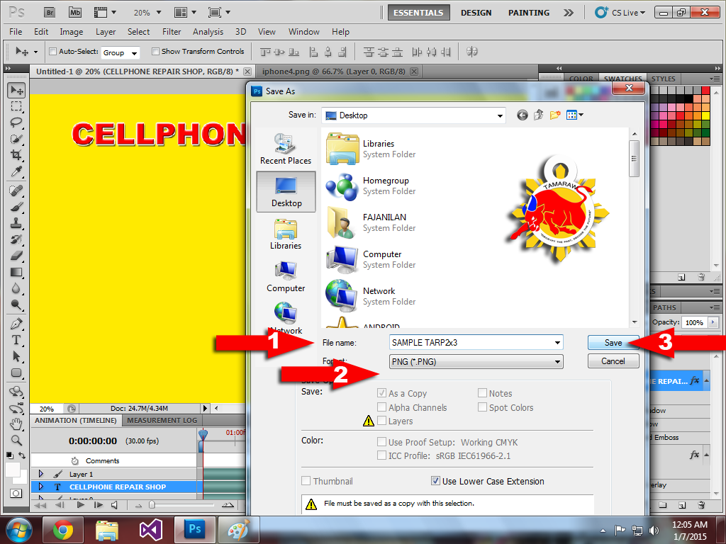This screenshot has width=726, height=544.
Task: Enable Show Transform Controls checkbox
Action: [155, 52]
